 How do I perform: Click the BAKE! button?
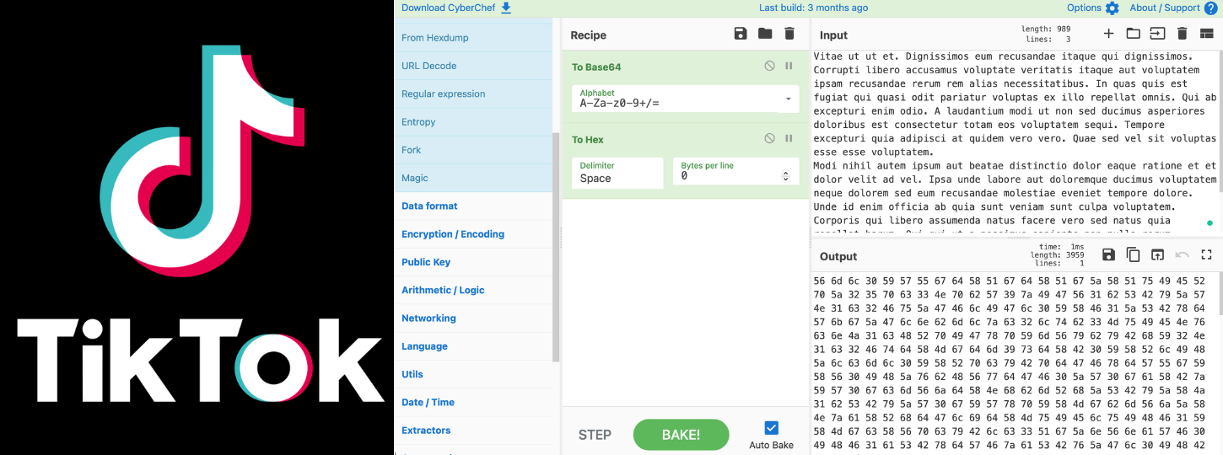681,435
